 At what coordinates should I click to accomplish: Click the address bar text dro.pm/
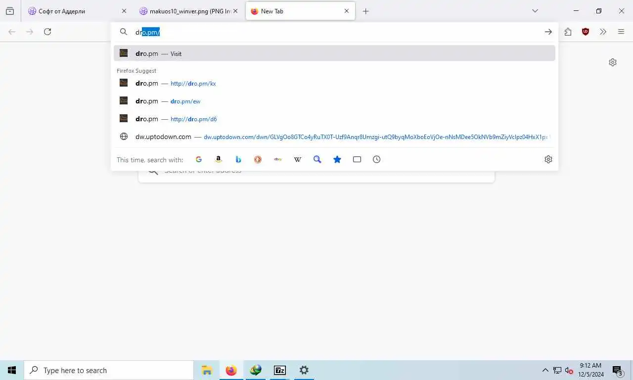(x=147, y=32)
